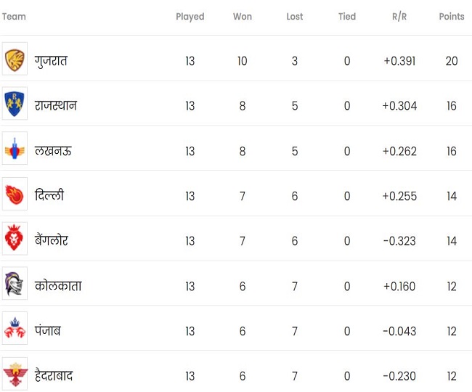This screenshot has height=392, width=472.
Task: Sort by R/R column header
Action: point(399,16)
